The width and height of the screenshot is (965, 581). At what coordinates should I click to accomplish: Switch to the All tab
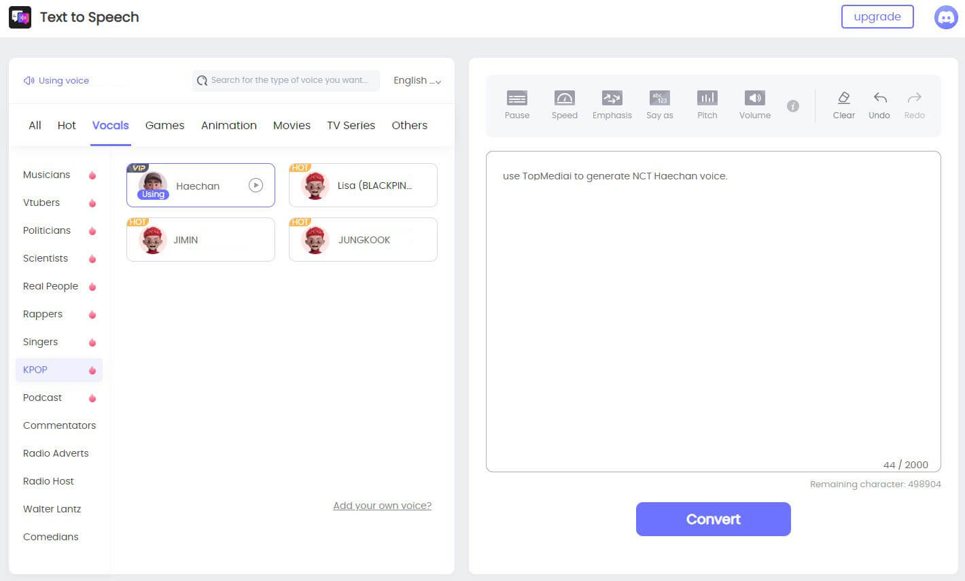coord(35,125)
